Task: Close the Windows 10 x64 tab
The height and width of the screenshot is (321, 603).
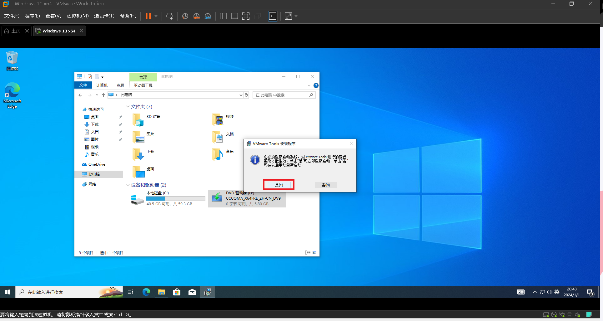Action: 81,31
